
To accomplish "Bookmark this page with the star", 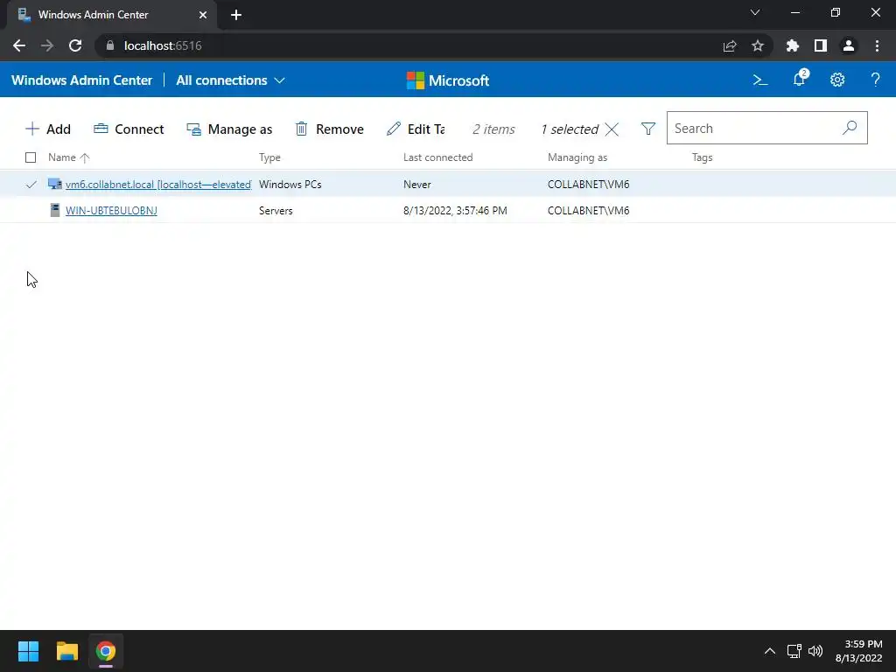I will pyautogui.click(x=758, y=45).
